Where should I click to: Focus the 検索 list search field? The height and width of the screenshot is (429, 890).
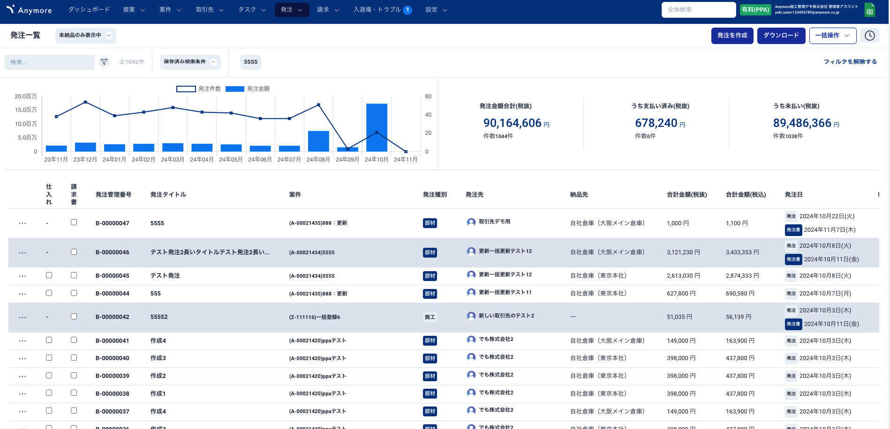tap(50, 62)
